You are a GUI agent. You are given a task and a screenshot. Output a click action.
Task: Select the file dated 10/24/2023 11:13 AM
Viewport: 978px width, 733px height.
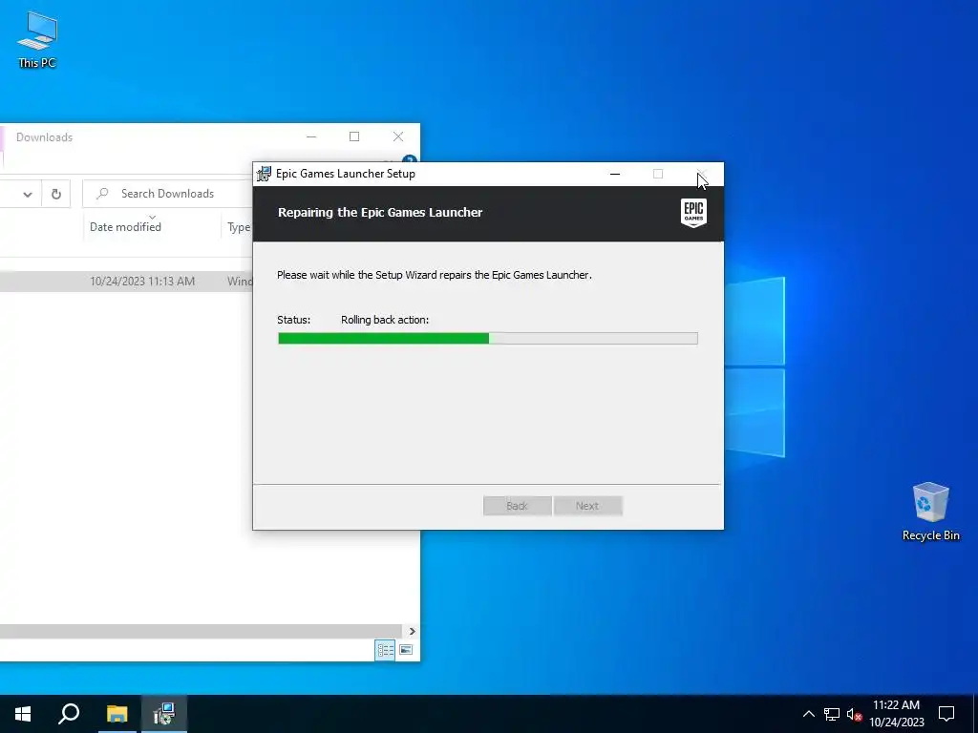pyautogui.click(x=126, y=282)
